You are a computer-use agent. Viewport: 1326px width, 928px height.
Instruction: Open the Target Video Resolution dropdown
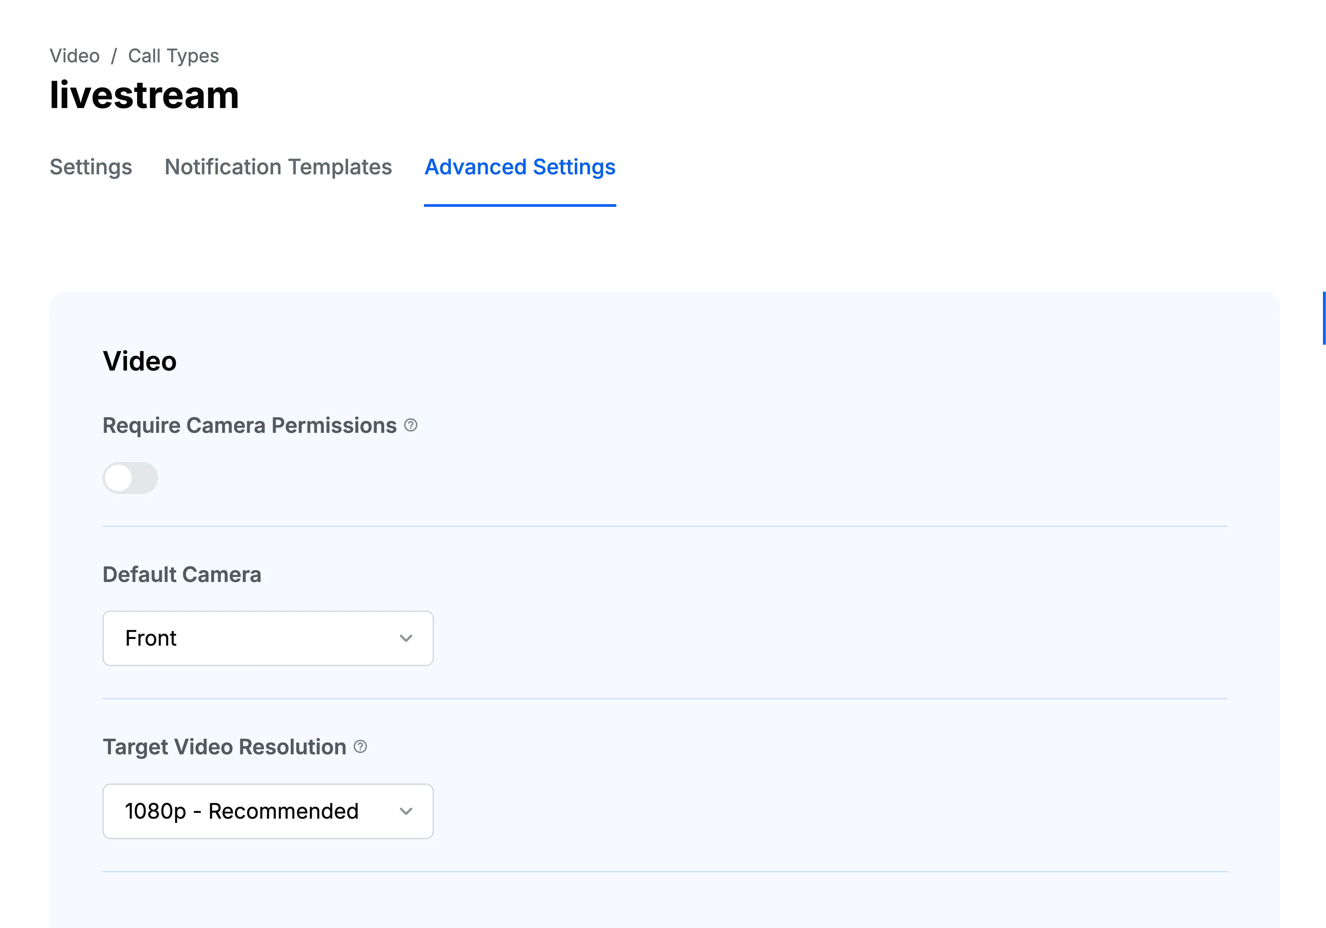pyautogui.click(x=268, y=811)
